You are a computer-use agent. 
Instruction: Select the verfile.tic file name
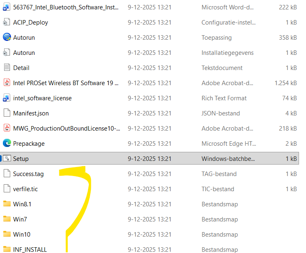(x=25, y=189)
